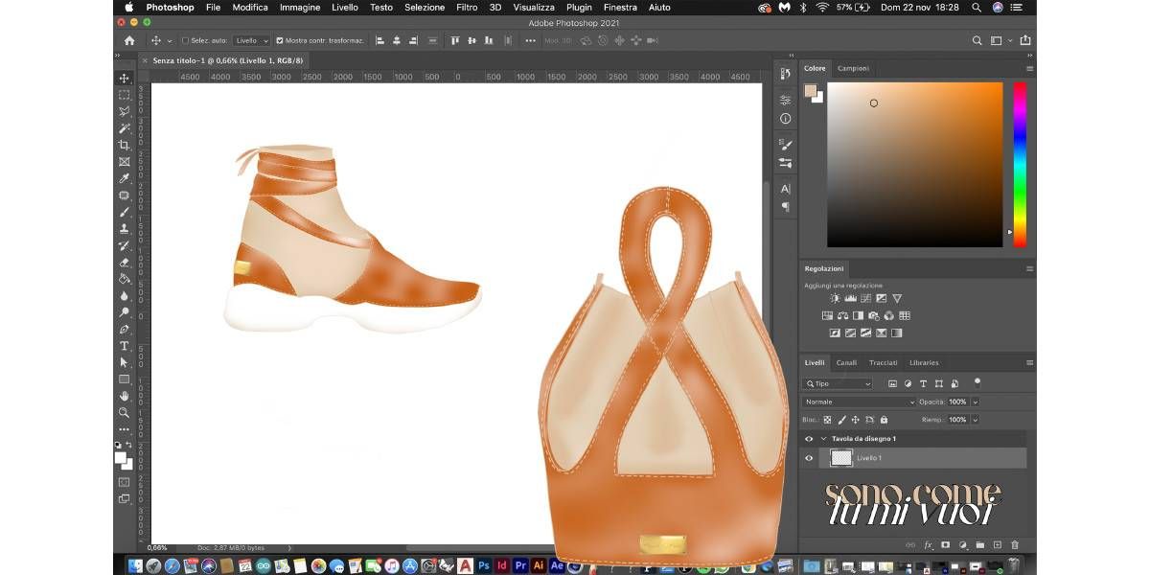Click the rainbow hue slider

click(1019, 163)
